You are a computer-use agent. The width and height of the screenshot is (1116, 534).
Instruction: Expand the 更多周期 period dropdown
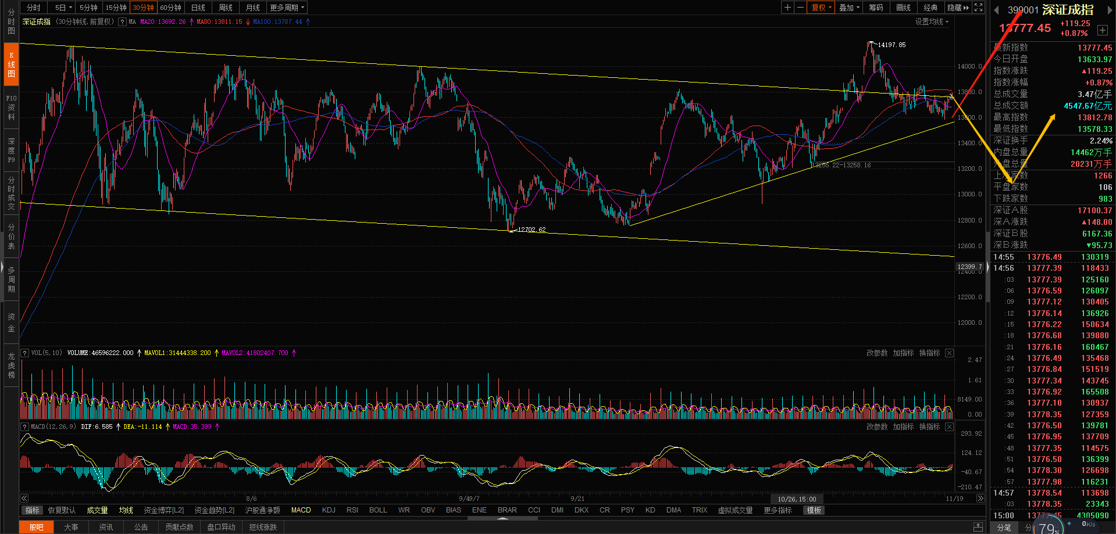click(x=287, y=8)
